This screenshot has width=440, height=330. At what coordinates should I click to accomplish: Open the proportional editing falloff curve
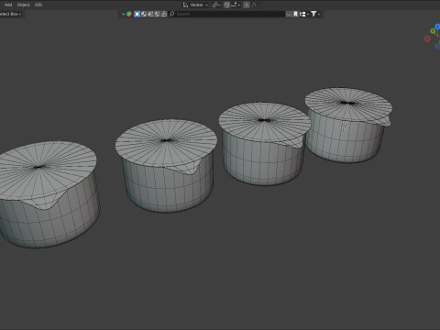pyautogui.click(x=254, y=5)
